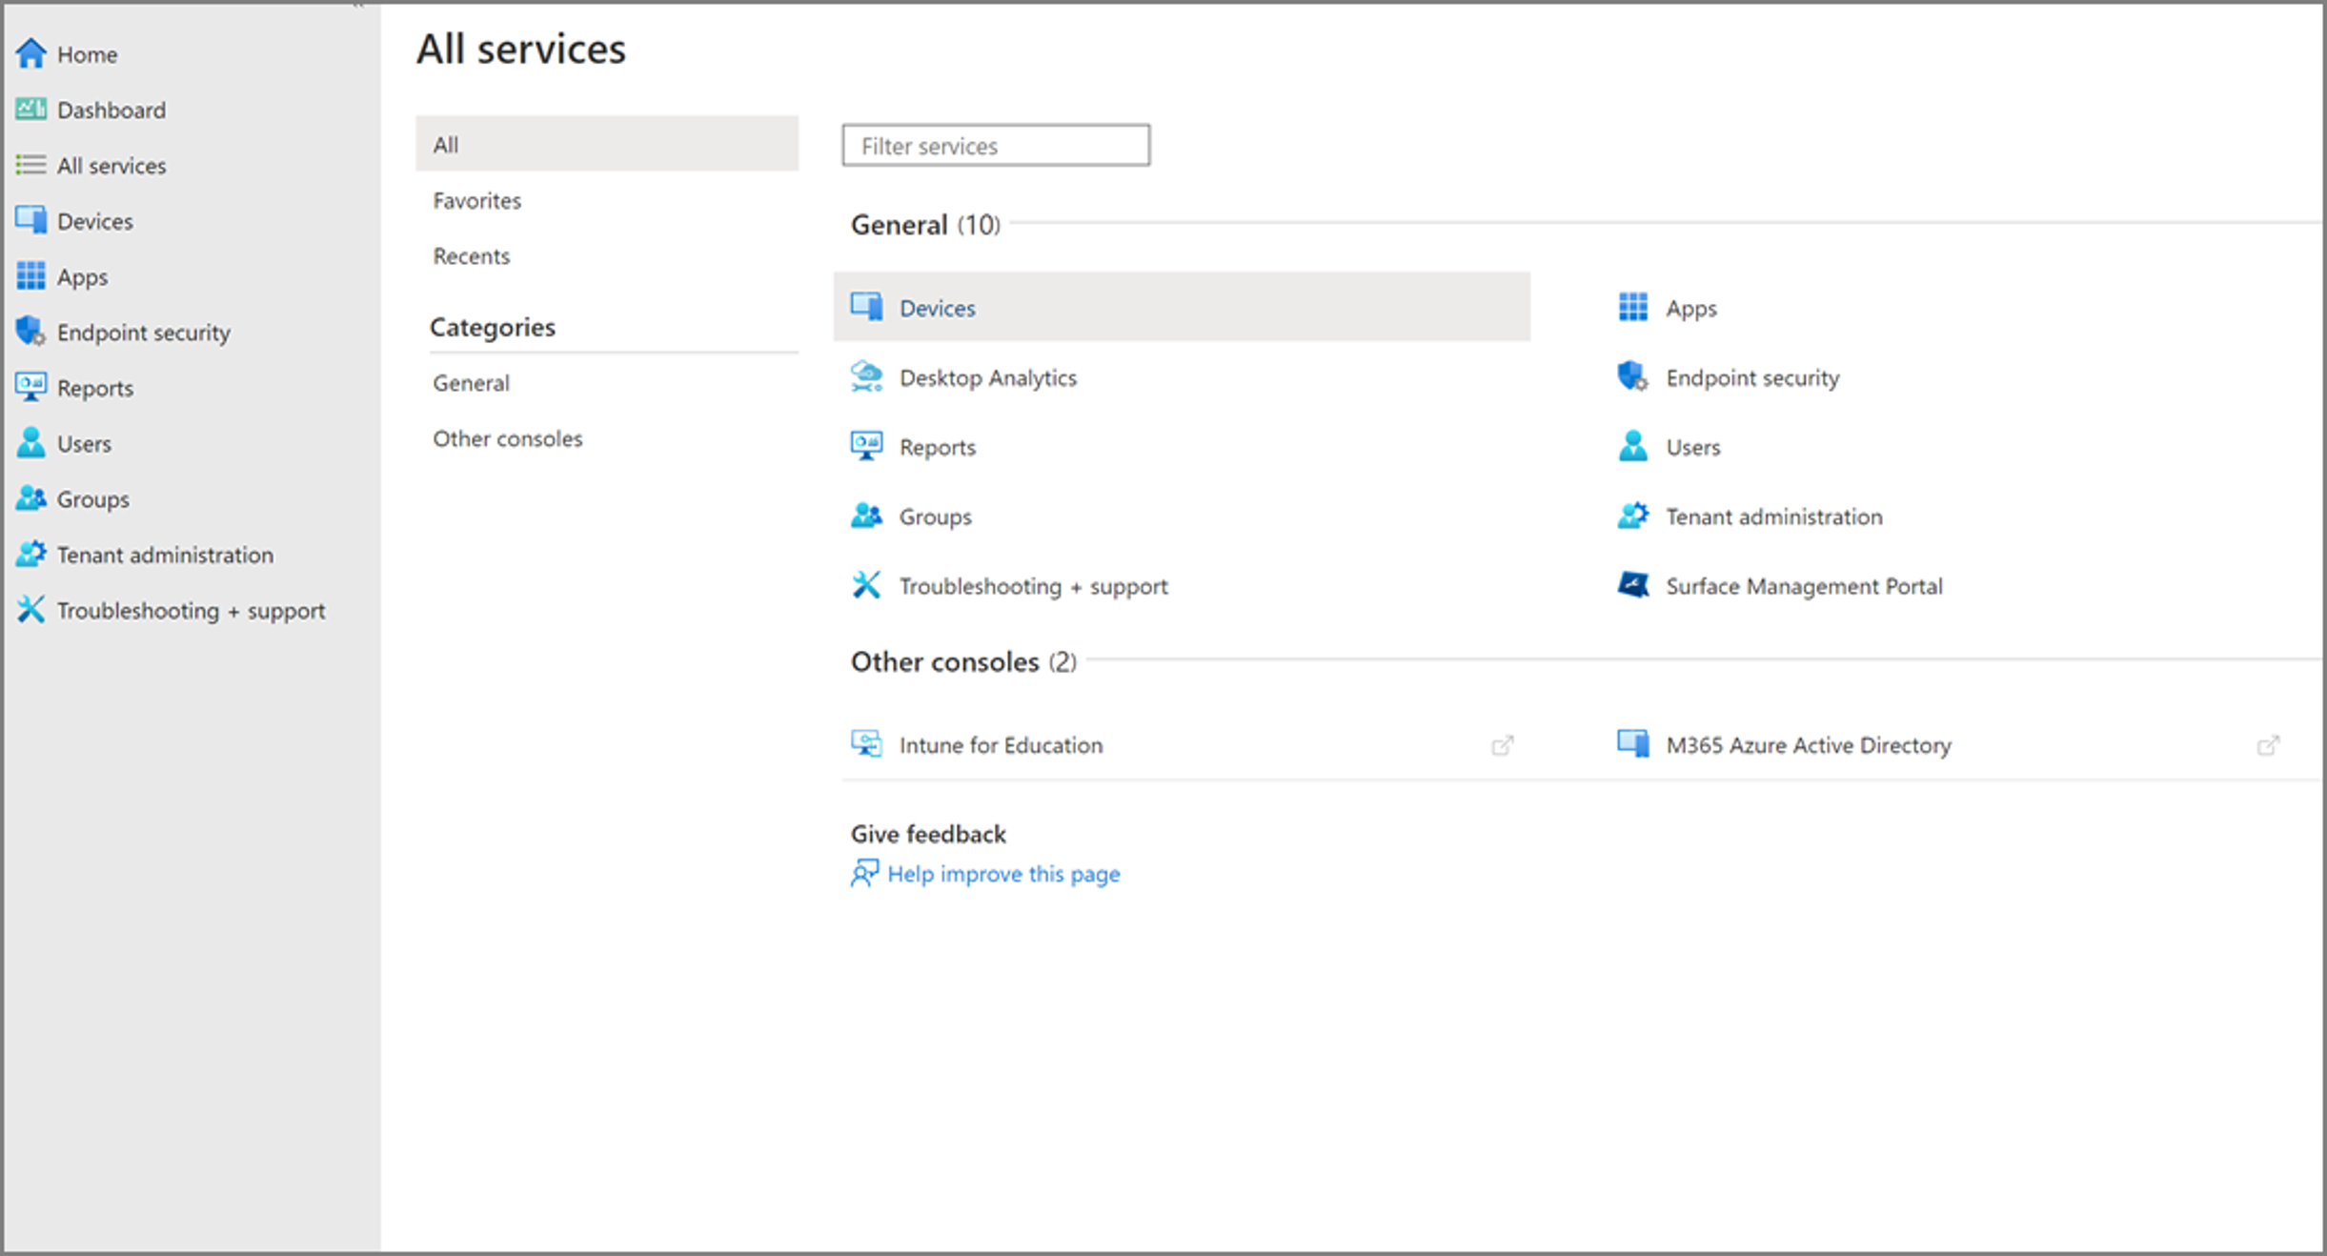Screen dimensions: 2327x1256
Task: Launch Intune for Education external link
Action: click(x=1001, y=745)
